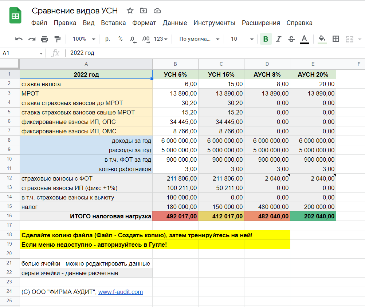Open the fill color bucket picker
Screen dimensions: 365x307
tap(322, 39)
